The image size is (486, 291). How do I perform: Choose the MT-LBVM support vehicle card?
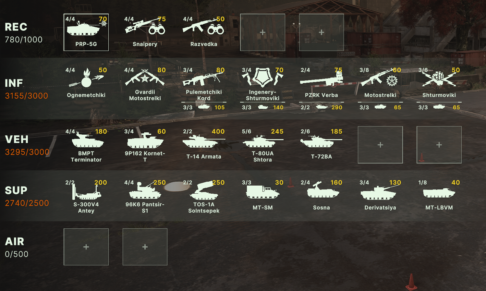coord(439,196)
